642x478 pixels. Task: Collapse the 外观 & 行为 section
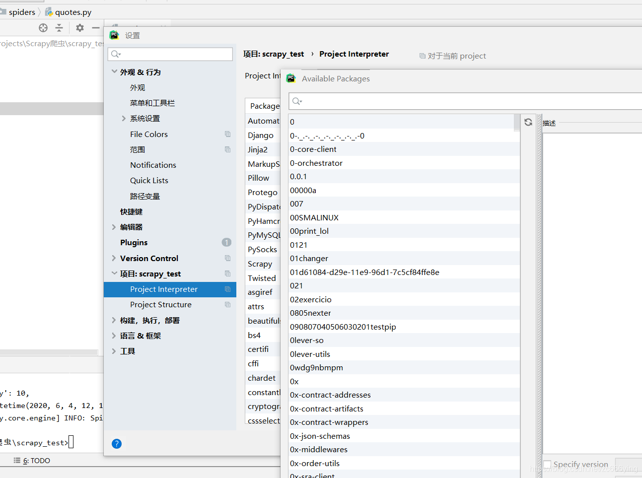pos(114,72)
